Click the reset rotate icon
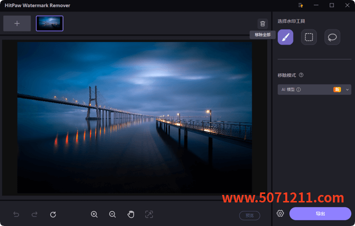 point(53,214)
